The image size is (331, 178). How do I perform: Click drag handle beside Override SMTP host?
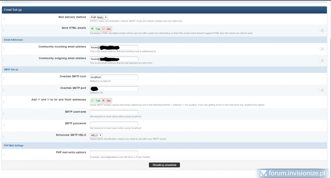coord(4,79)
